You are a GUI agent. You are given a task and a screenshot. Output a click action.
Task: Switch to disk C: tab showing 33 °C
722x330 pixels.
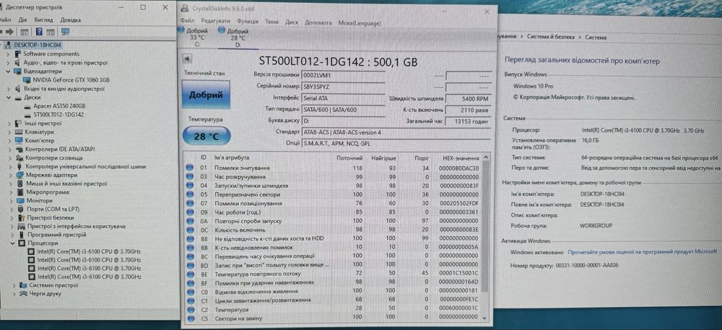click(x=196, y=38)
